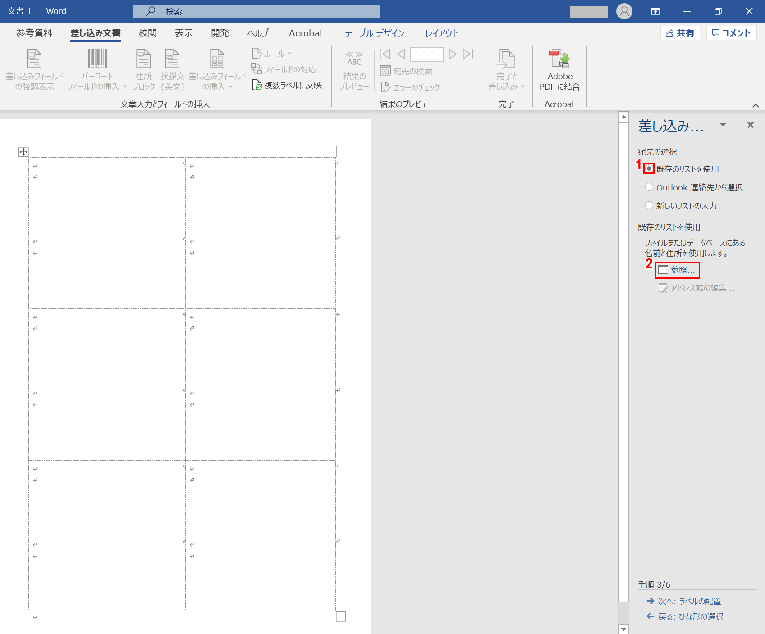Collapse the ribbon with the chevron
Screen dimensions: 765x634
click(x=756, y=105)
